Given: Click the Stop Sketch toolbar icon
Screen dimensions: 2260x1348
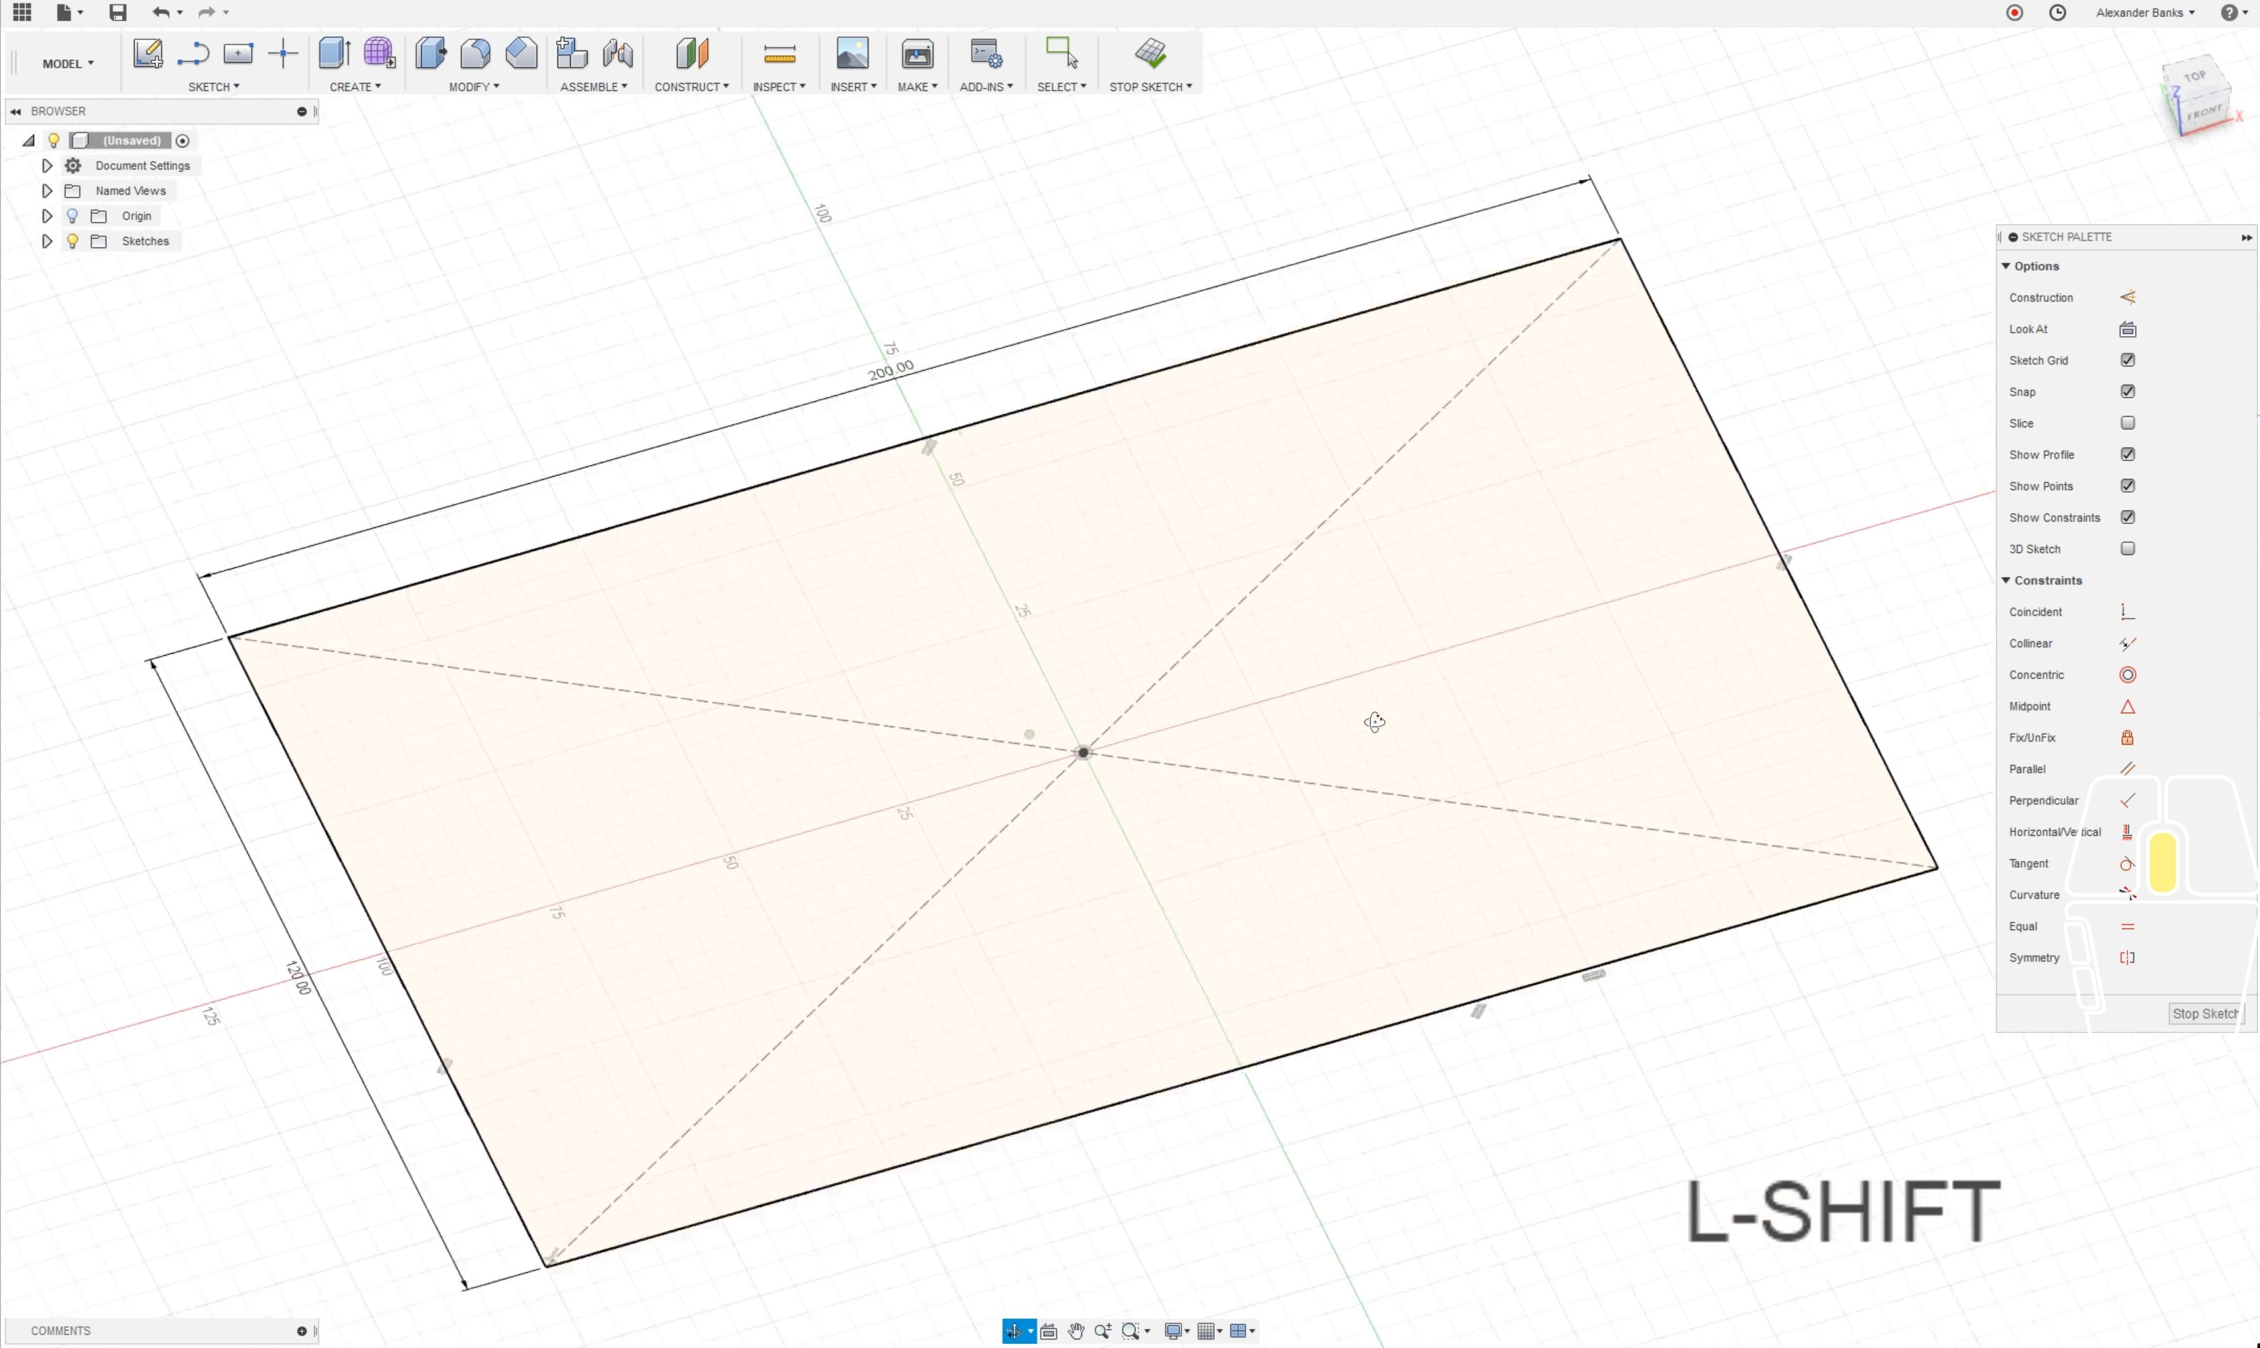Looking at the screenshot, I should pyautogui.click(x=1150, y=54).
